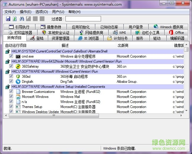The height and width of the screenshot is (154, 192).
Task: Click the 360sd shield icon
Action: (x=18, y=77)
